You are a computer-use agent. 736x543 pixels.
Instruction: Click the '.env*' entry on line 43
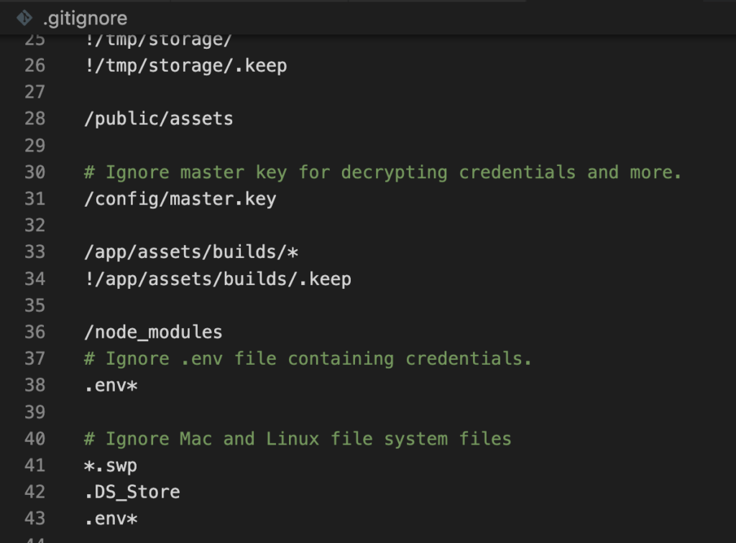(111, 519)
